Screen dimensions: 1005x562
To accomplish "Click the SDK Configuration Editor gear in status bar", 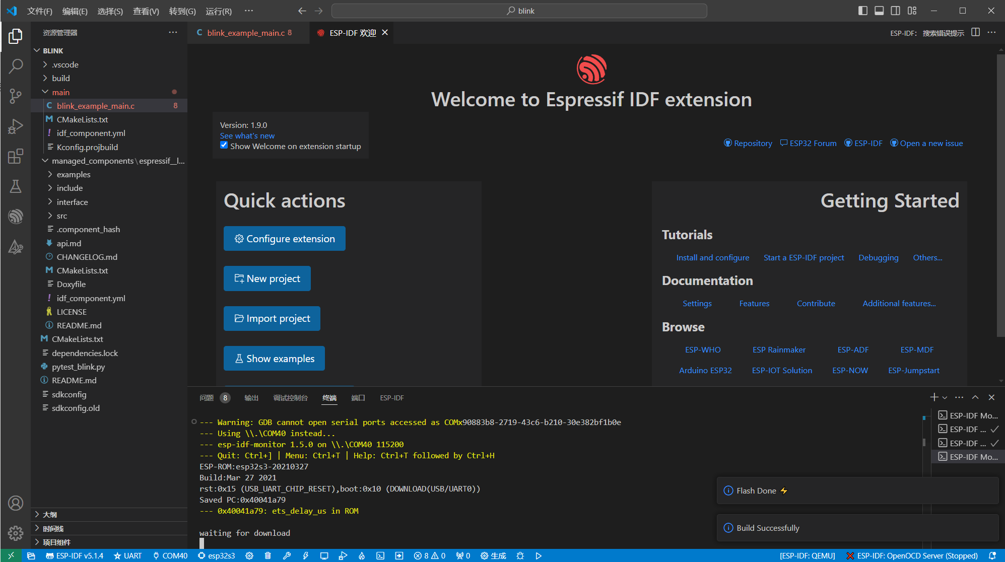I will 249,555.
